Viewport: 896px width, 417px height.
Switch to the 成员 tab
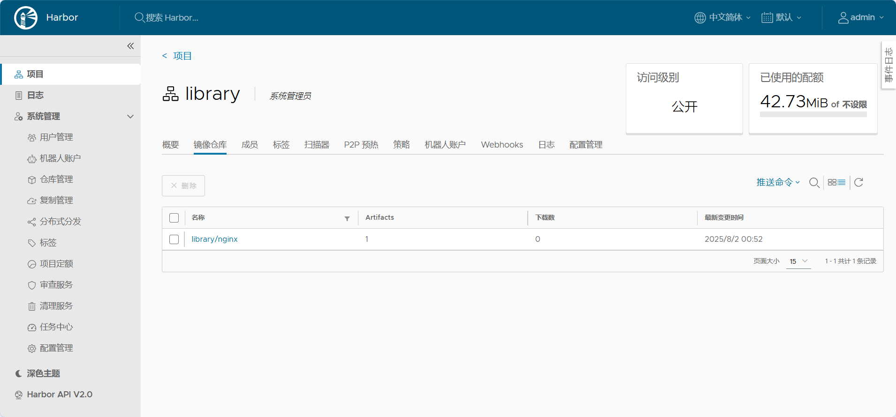click(x=250, y=145)
